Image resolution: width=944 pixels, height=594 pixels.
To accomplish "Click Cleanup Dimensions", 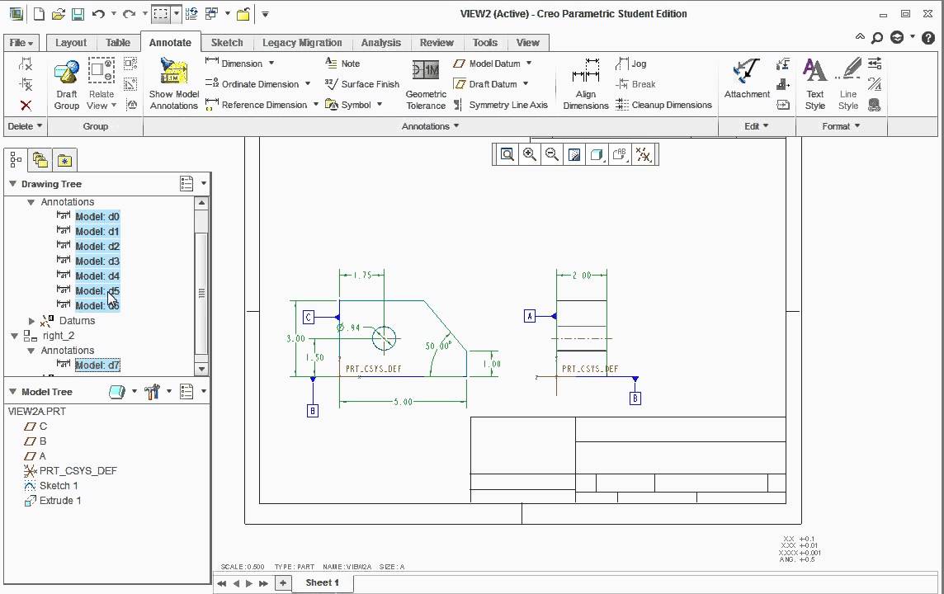I will tap(663, 105).
